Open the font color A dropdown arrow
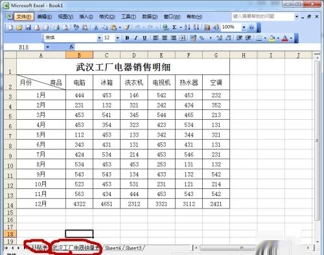Image resolution: width=324 pixels, height=255 pixels. (x=291, y=38)
